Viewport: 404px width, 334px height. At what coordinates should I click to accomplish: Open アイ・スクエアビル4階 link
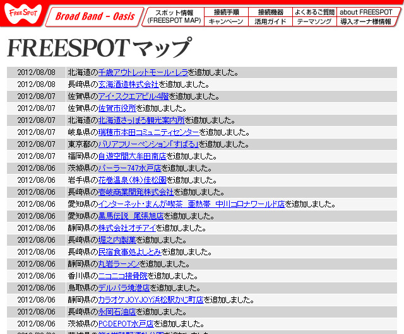click(x=133, y=96)
